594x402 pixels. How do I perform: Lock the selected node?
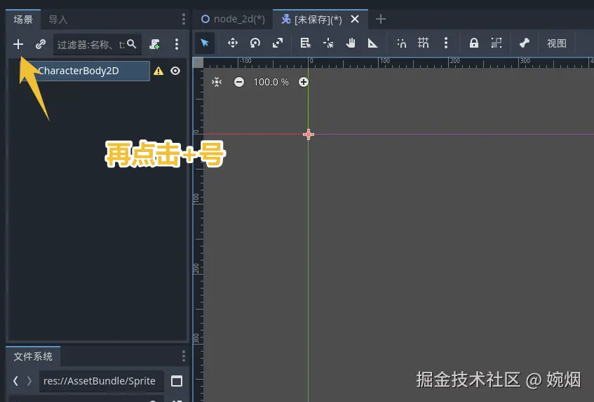[x=474, y=43]
